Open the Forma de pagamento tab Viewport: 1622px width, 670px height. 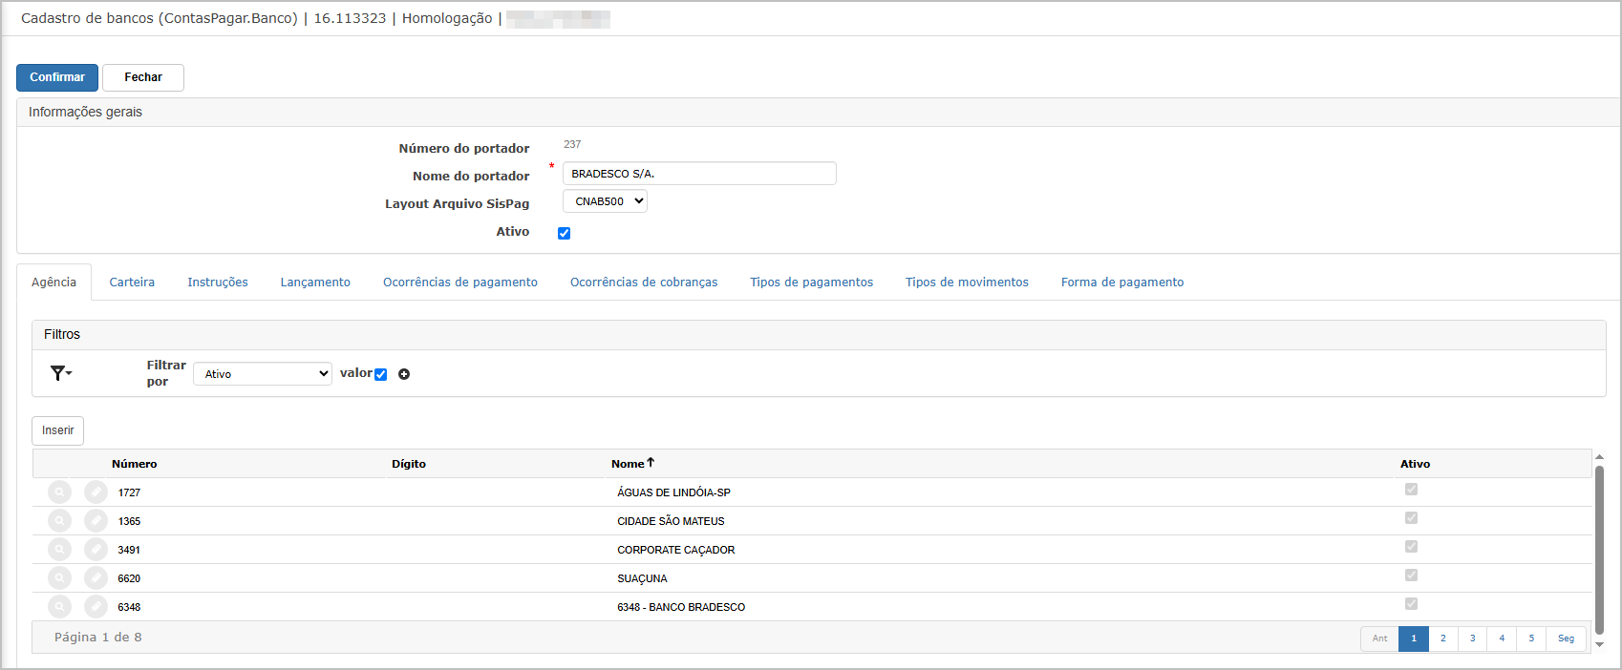(1122, 283)
